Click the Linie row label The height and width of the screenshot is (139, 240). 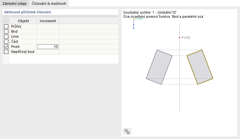15,37
